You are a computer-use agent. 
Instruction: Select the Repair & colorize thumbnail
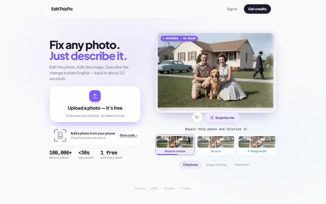(x=175, y=145)
